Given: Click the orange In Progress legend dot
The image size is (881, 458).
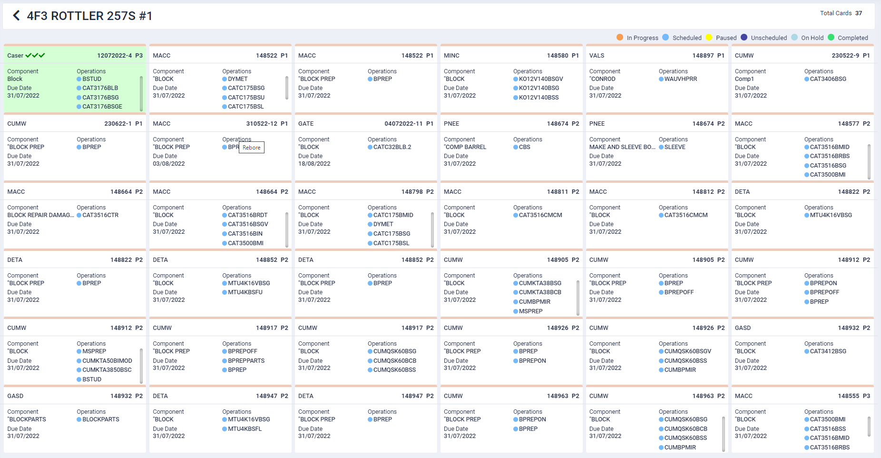Looking at the screenshot, I should point(619,38).
